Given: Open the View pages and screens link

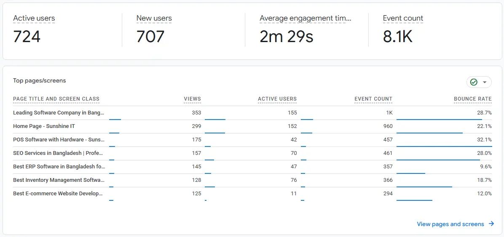Looking at the screenshot, I should (450, 224).
